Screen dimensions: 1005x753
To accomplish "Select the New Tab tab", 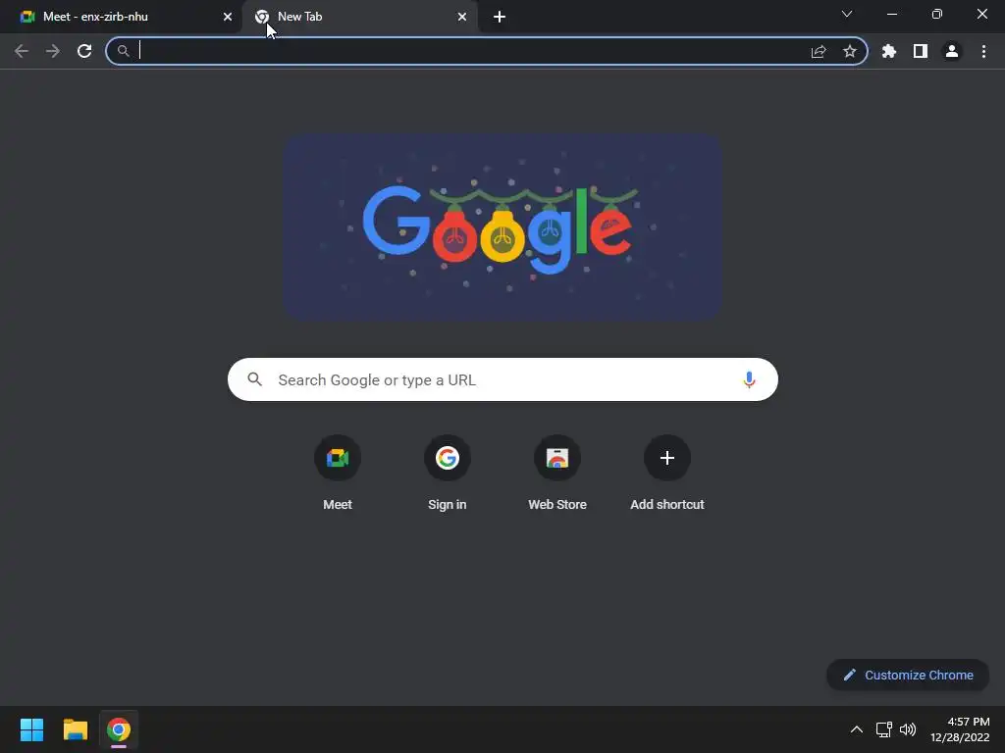I will (x=359, y=17).
